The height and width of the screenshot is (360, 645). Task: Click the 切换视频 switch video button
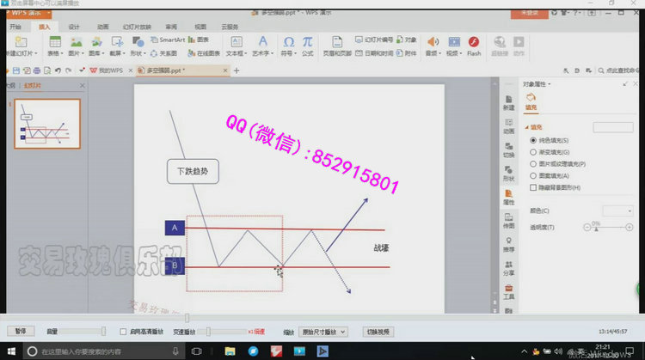(x=378, y=331)
